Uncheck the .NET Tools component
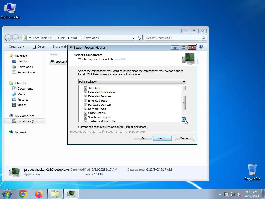Screen dimensions: 265x199 click(85, 88)
